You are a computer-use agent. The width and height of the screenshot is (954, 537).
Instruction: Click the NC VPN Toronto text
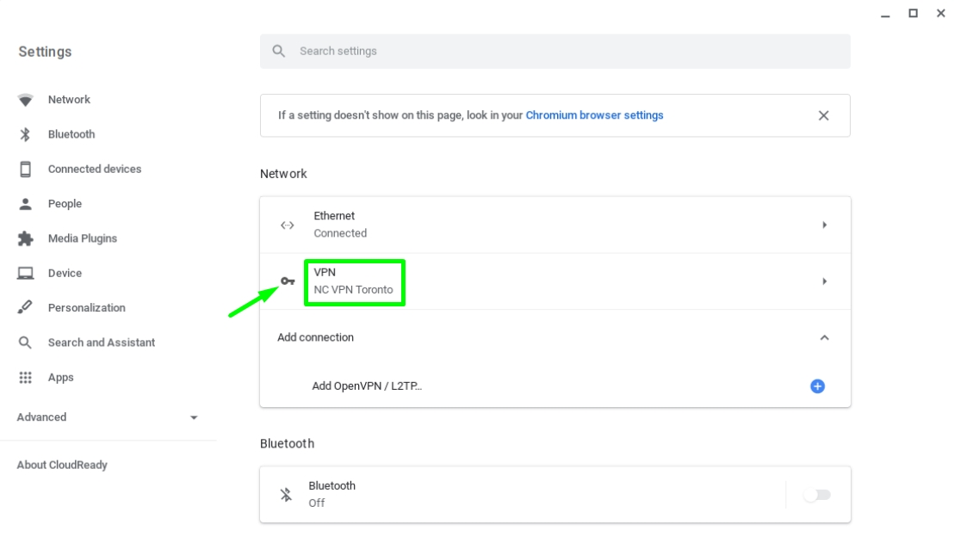353,290
